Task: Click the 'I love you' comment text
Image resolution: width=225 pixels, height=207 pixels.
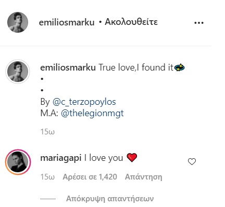Action: (104, 158)
